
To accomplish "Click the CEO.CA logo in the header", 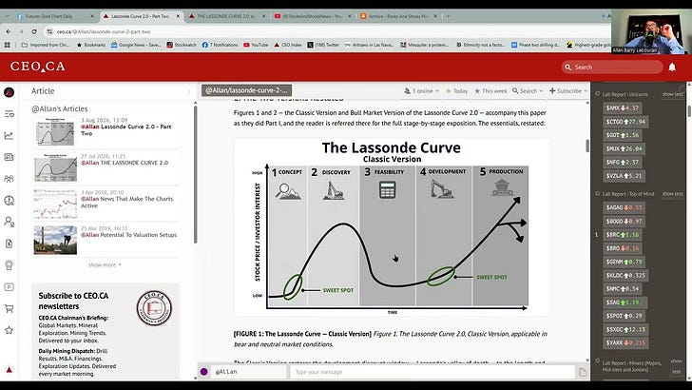I will pos(37,67).
